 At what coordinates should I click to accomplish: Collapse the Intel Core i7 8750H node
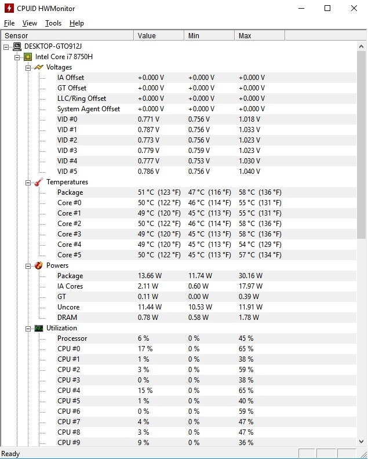click(17, 57)
